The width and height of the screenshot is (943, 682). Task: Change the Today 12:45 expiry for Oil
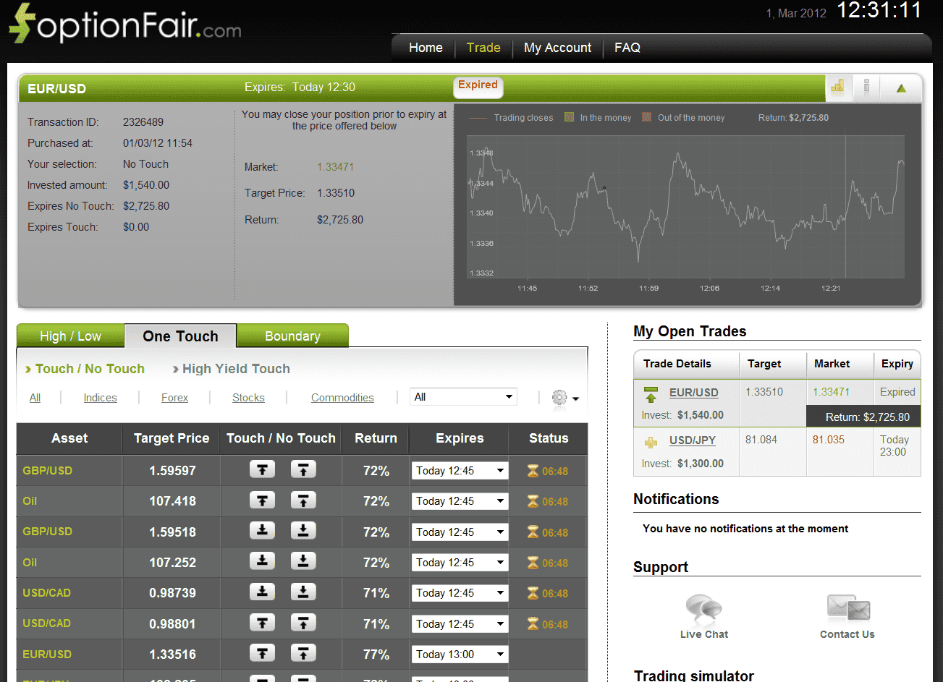[459, 500]
